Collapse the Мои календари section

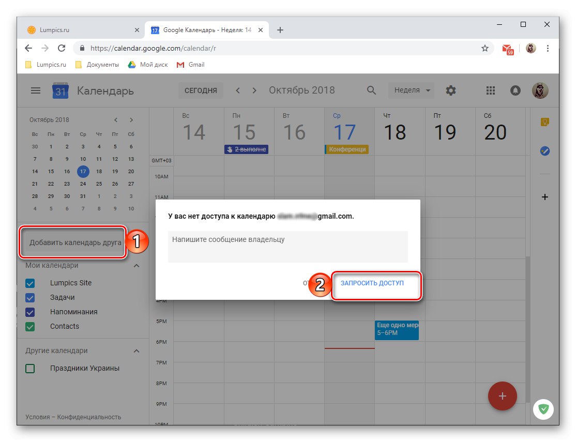(x=137, y=265)
